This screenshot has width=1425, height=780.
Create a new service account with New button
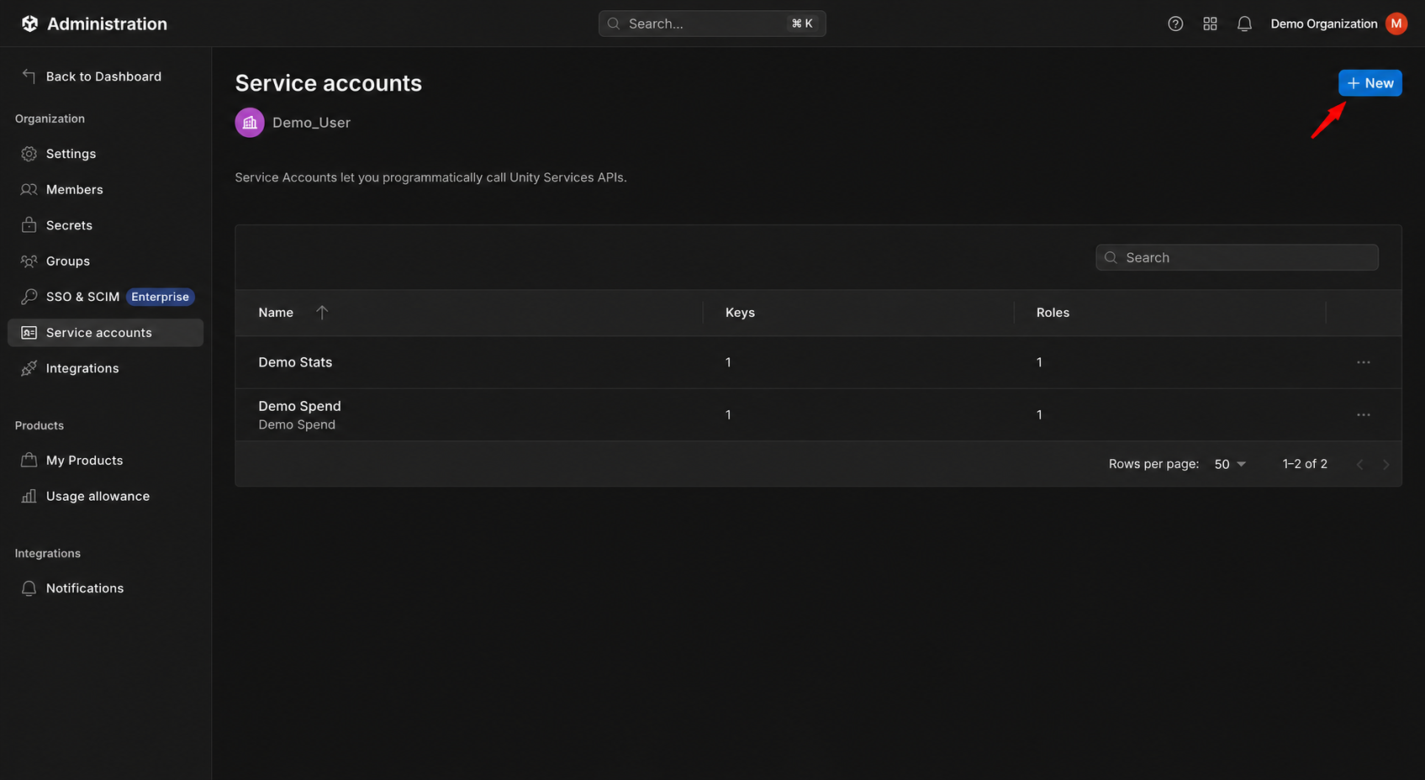tap(1370, 83)
